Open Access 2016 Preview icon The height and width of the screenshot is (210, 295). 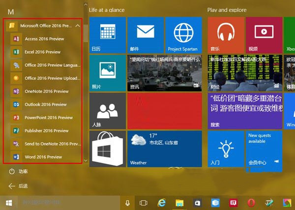(16, 39)
